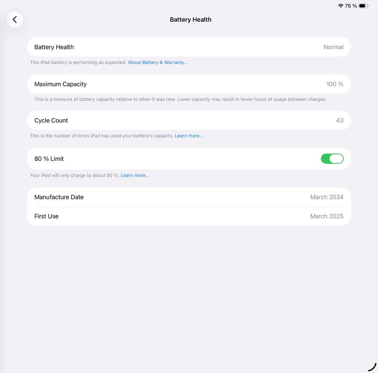Tap the corner swipe indicator at bottom right
This screenshot has height=373, width=378.
tap(372, 367)
